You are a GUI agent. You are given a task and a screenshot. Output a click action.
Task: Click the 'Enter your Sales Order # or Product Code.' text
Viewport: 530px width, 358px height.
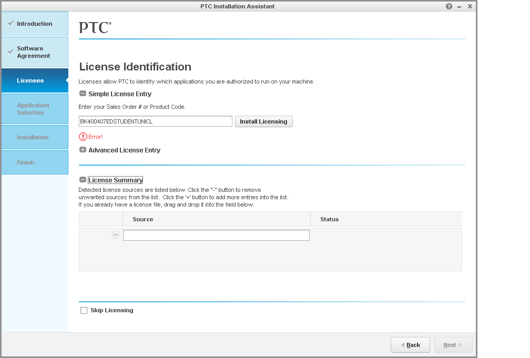coord(132,107)
